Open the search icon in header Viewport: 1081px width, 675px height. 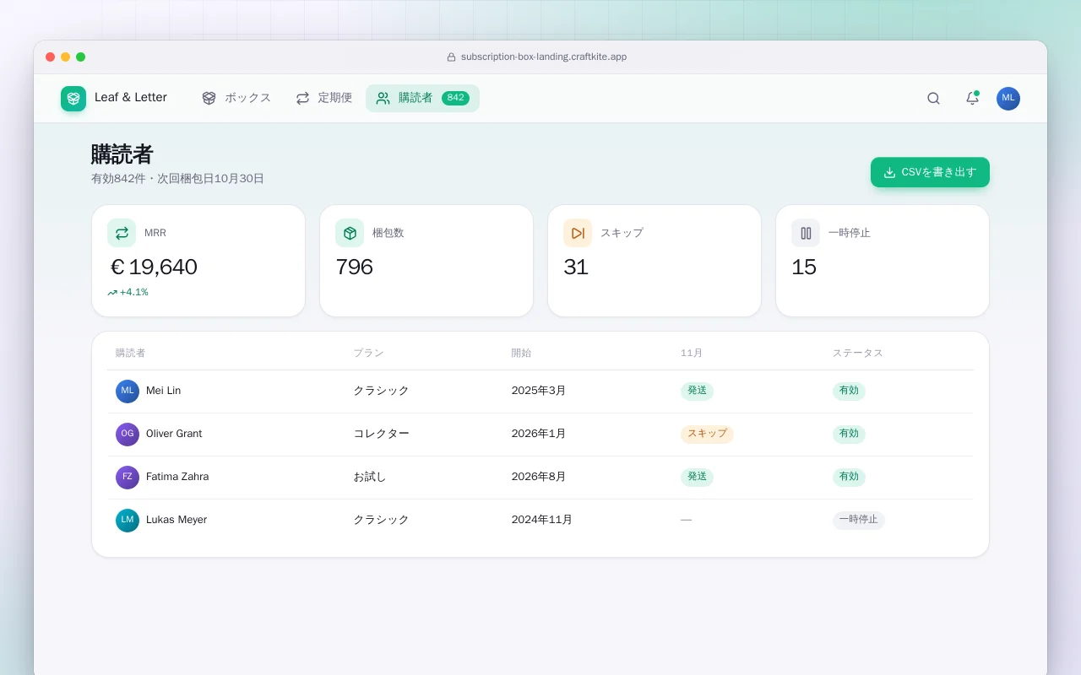point(933,99)
